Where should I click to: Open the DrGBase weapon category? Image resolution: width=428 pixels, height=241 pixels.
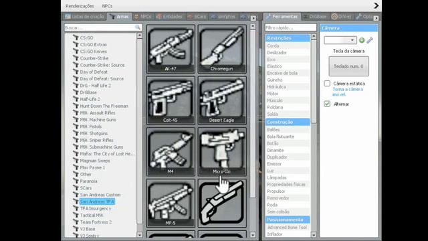[x=88, y=92]
